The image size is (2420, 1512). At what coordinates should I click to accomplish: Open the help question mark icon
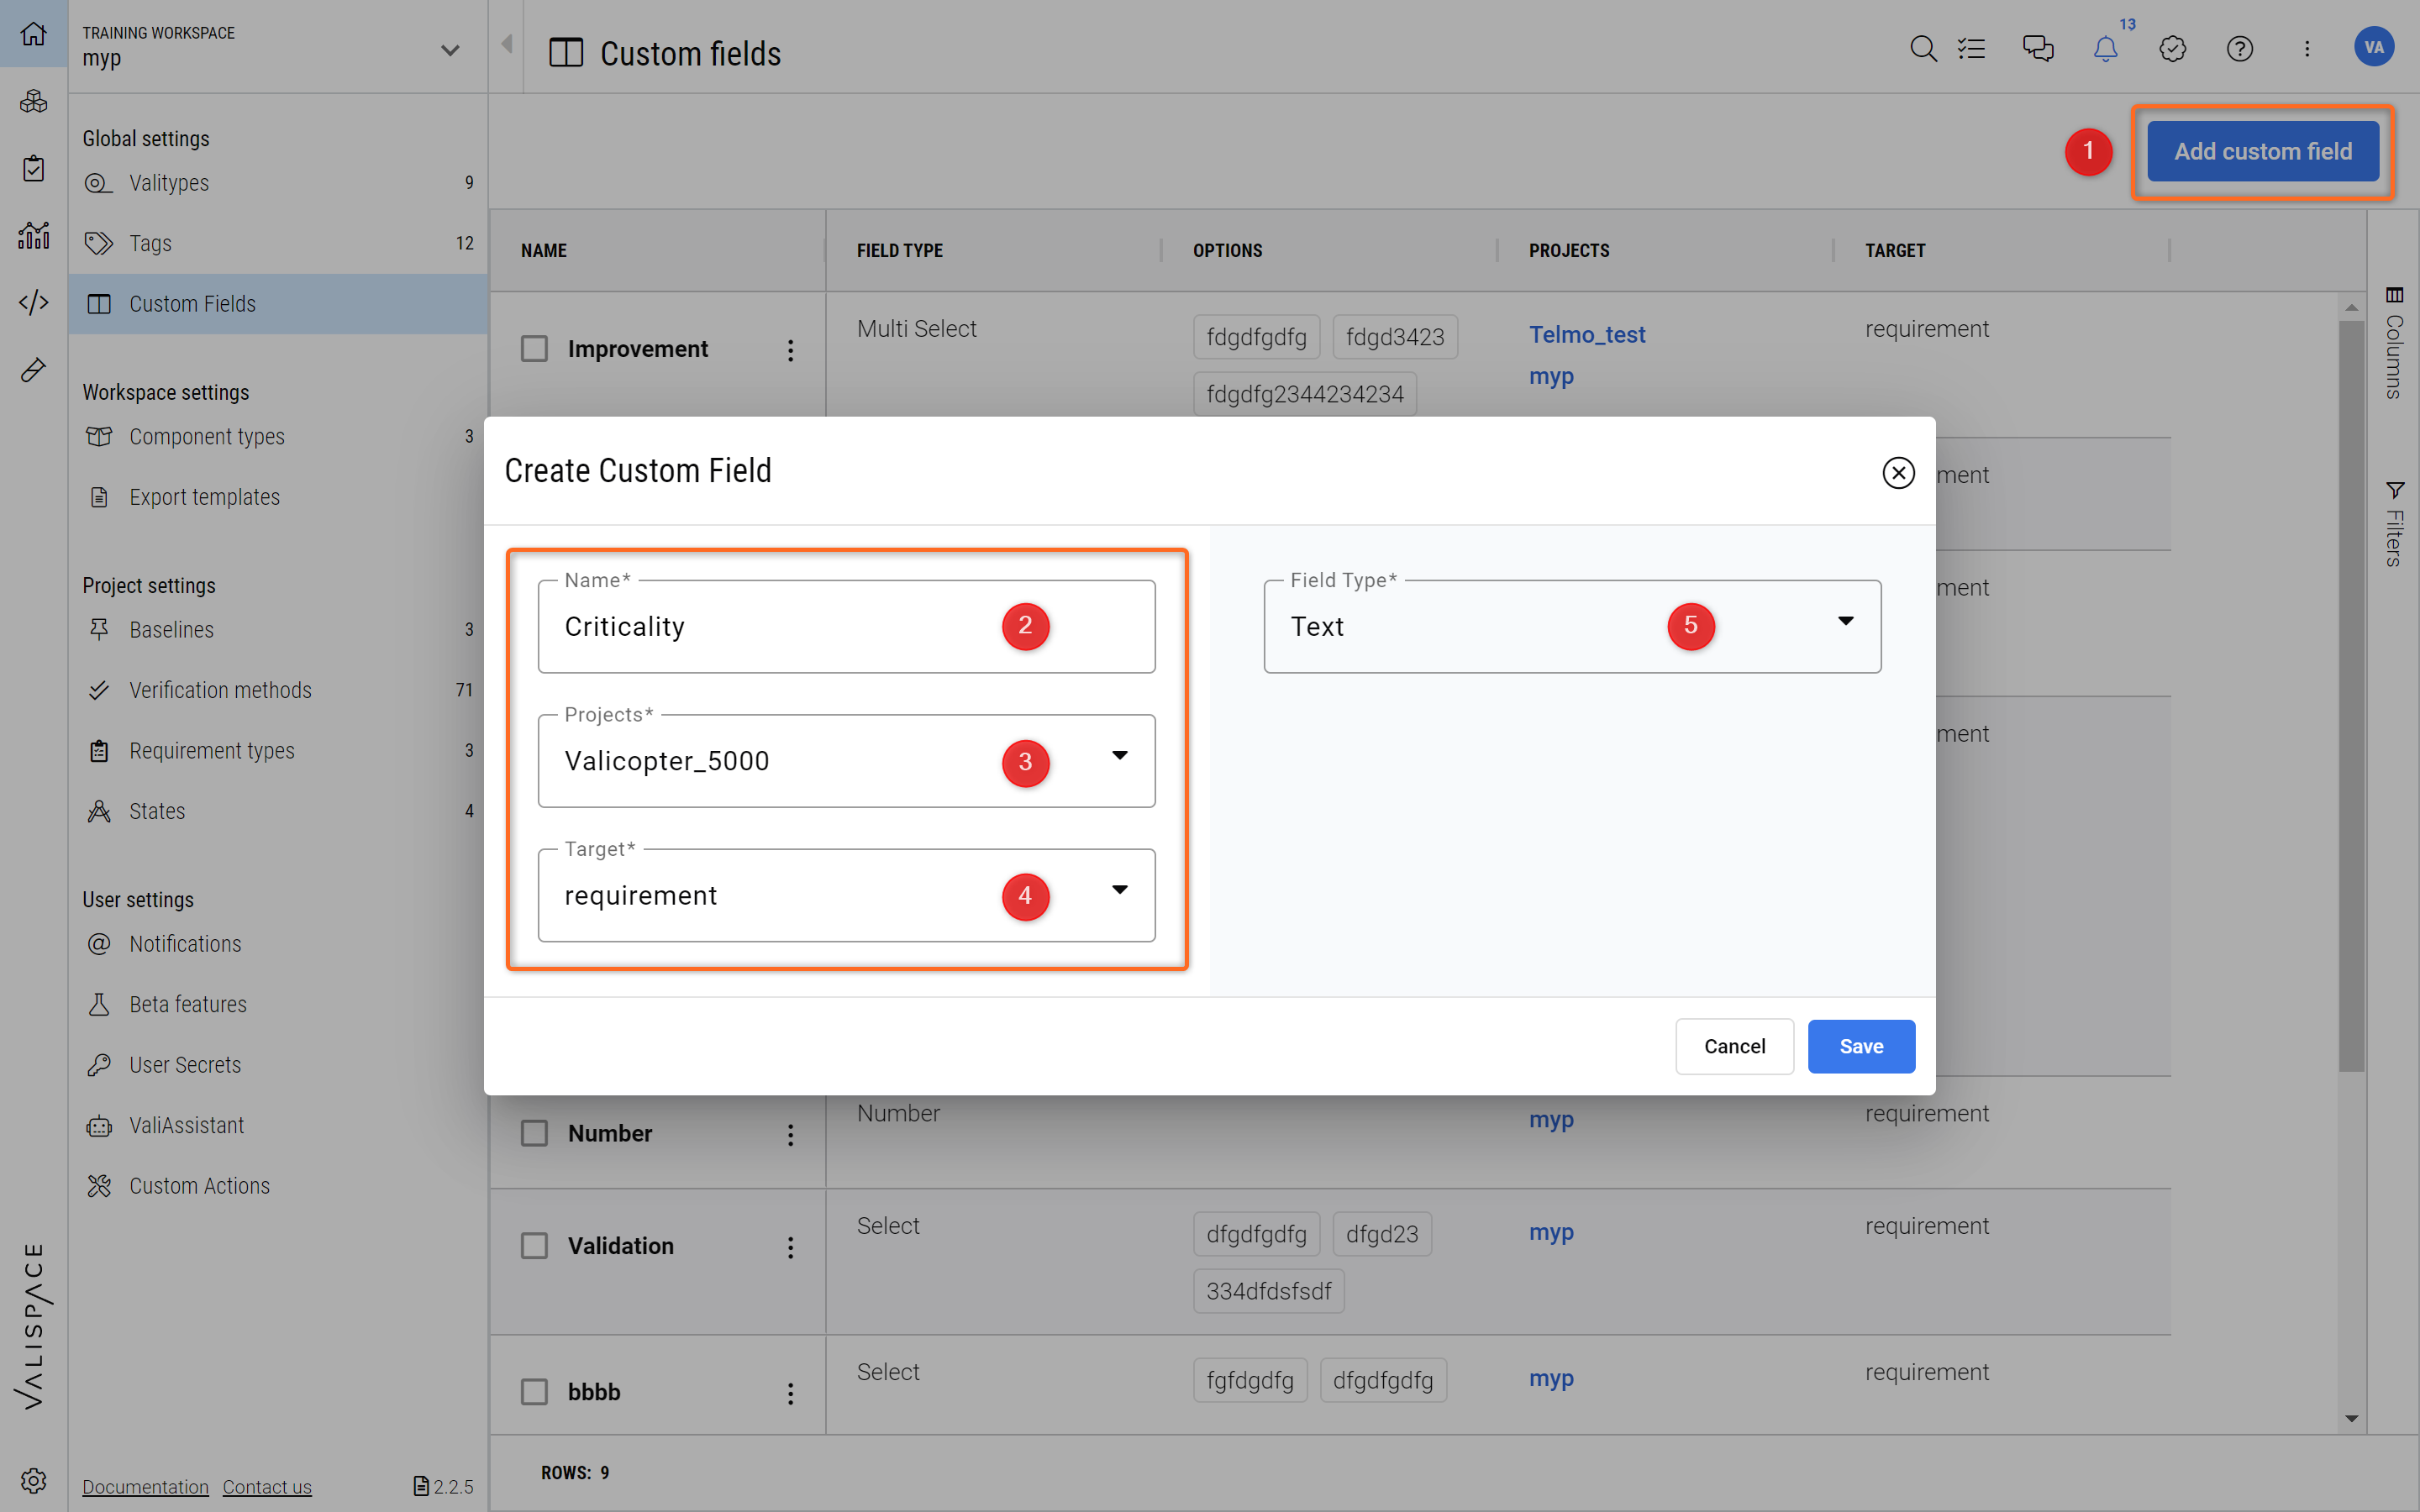(x=2240, y=48)
